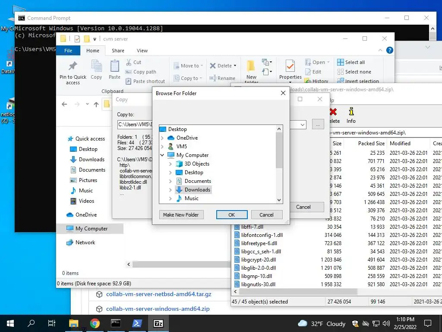
Task: Open the Delete dropdown arrow in ribbon
Action: point(235,66)
